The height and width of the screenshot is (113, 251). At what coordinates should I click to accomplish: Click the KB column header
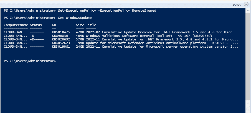(54, 25)
